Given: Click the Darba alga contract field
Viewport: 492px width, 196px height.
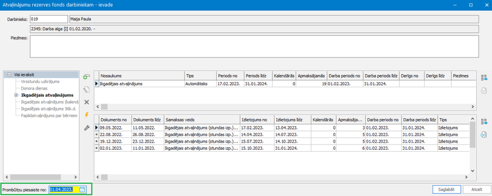Looking at the screenshot, I should (x=254, y=29).
